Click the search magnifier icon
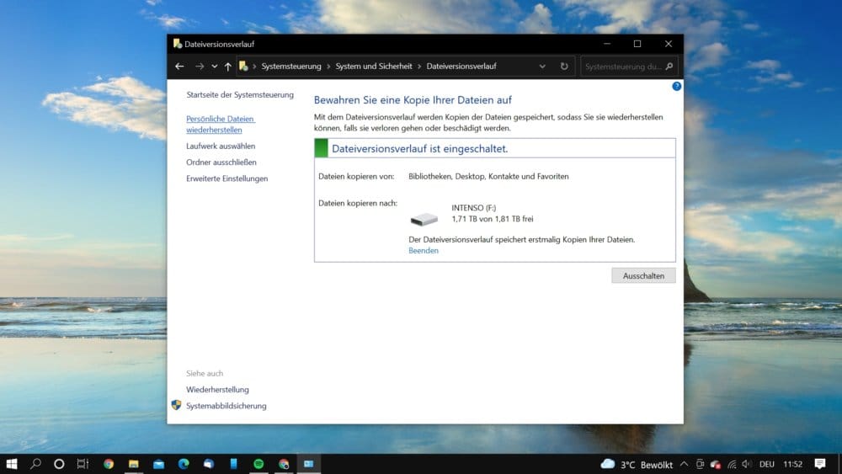This screenshot has width=842, height=474. [669, 67]
